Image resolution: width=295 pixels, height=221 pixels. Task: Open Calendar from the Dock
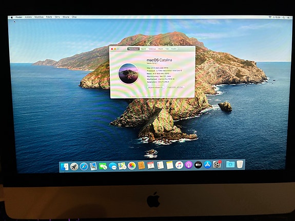tap(151, 166)
